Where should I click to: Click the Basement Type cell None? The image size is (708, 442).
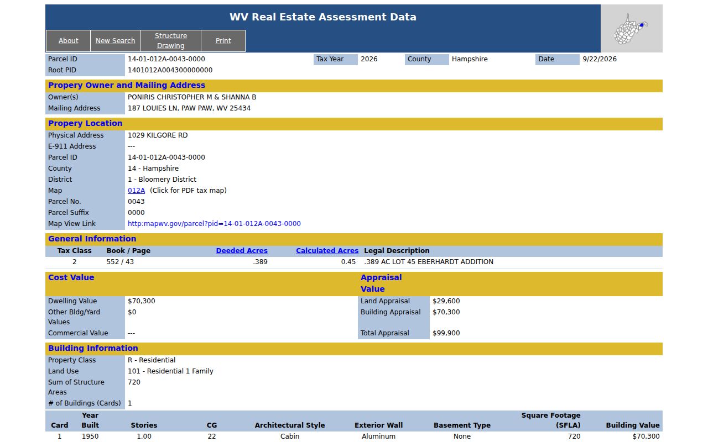click(x=462, y=436)
